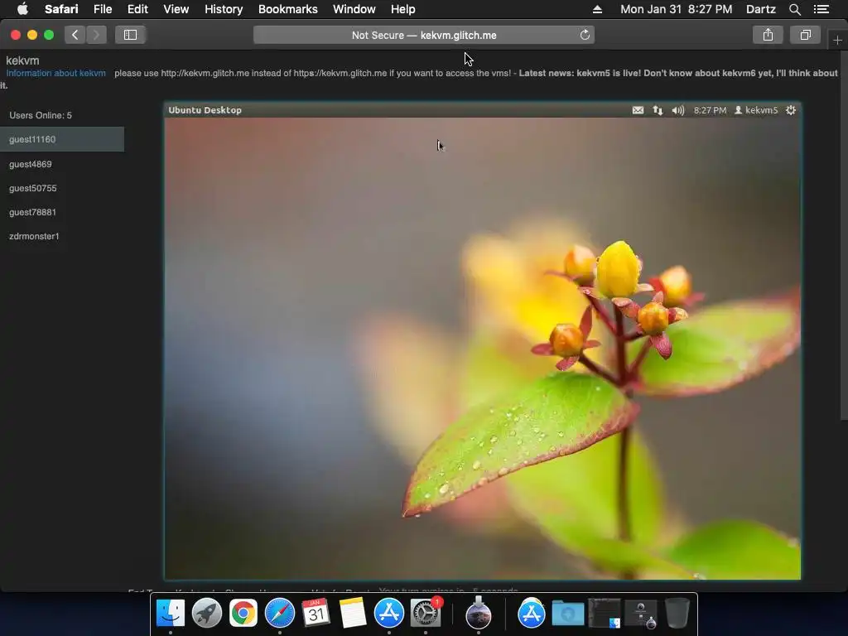
Task: Toggle the Safari sidebar button
Action: (x=130, y=35)
